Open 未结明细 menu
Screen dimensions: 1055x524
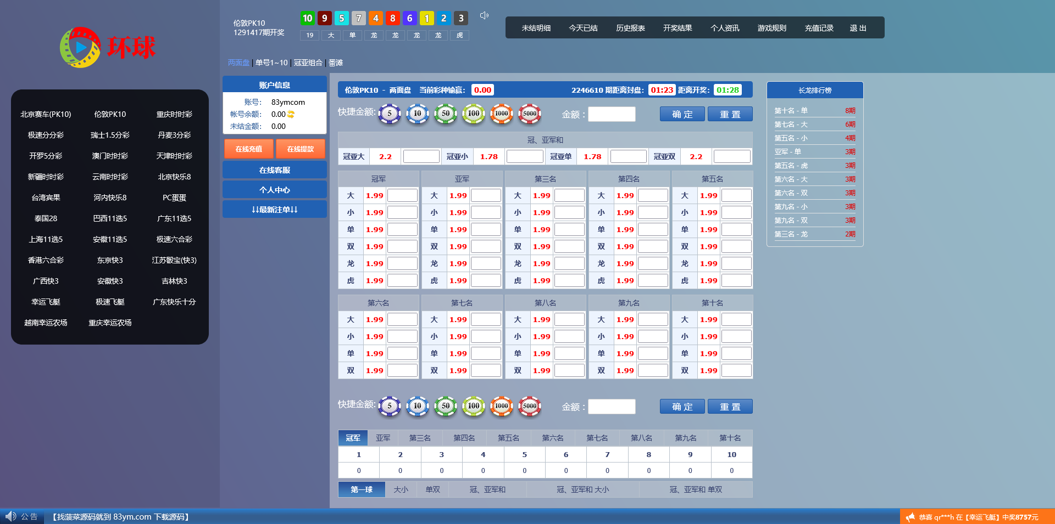[x=536, y=28]
